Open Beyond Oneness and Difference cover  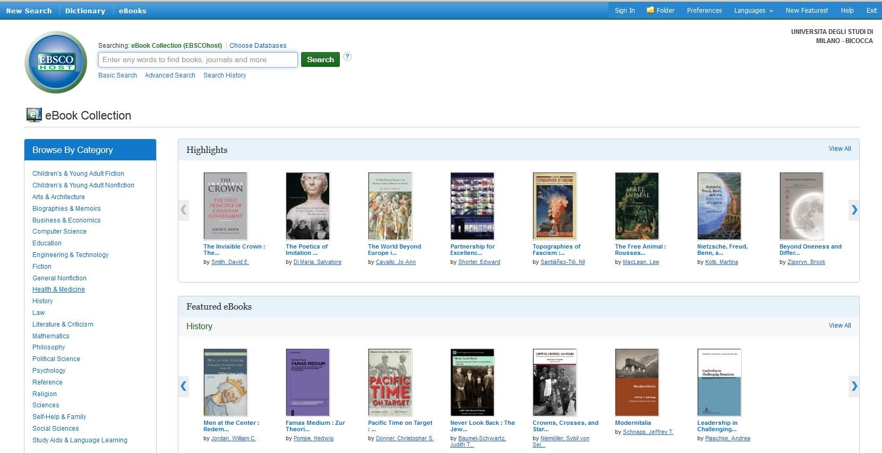pyautogui.click(x=802, y=206)
